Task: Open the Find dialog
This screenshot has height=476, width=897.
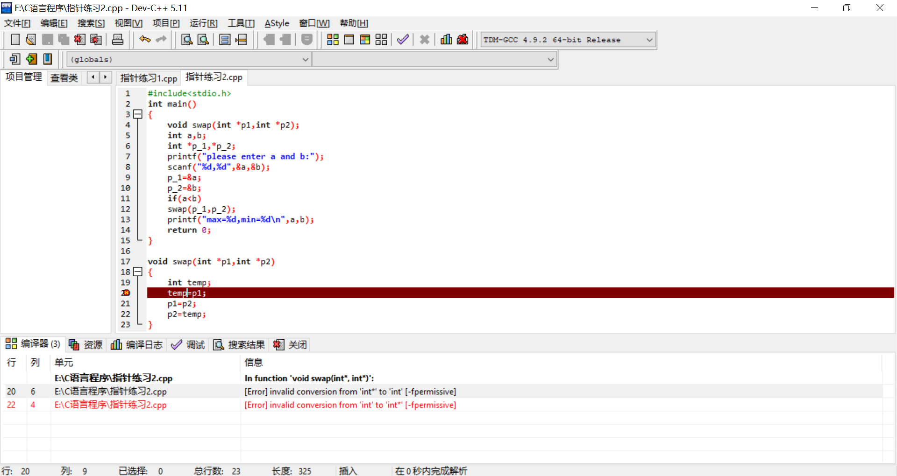Action: pos(187,40)
